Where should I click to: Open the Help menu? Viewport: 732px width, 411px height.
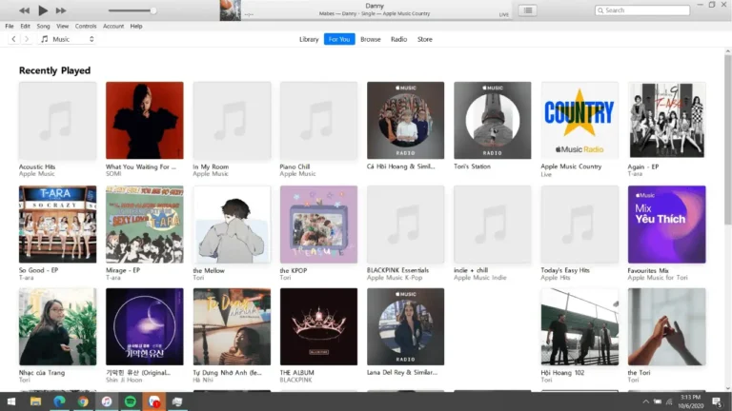[136, 26]
